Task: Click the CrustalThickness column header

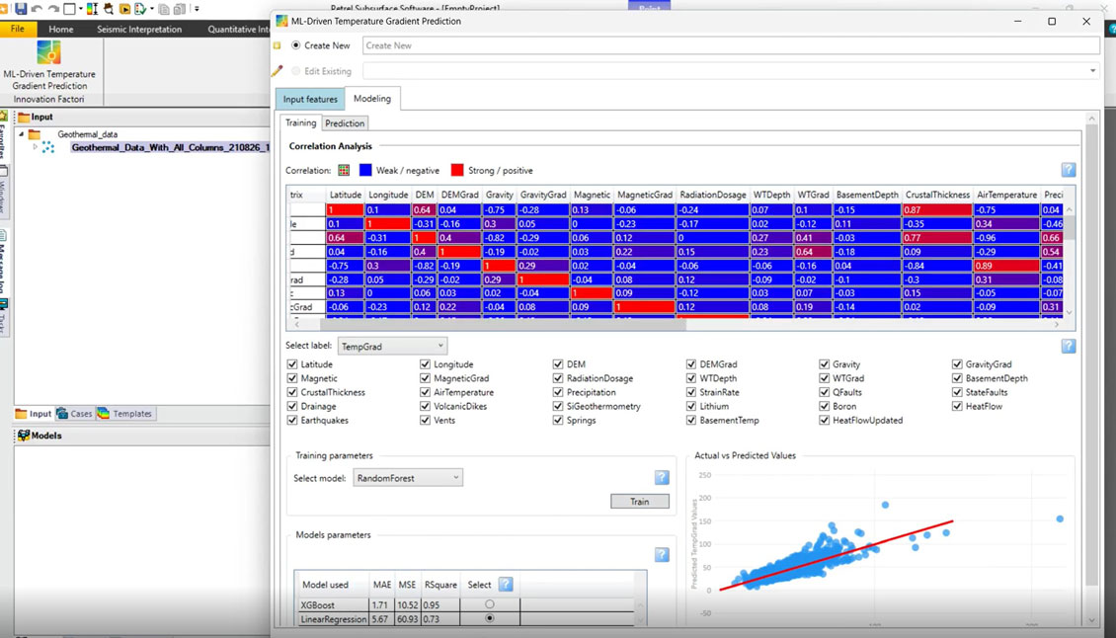Action: coord(937,195)
